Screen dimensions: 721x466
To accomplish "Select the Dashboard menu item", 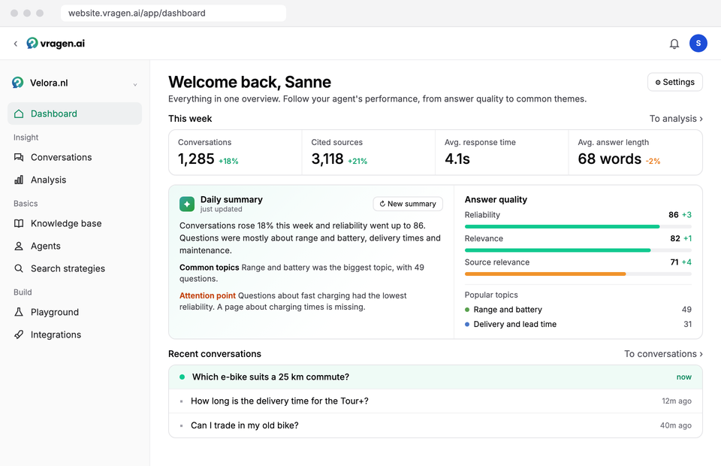I will tap(74, 113).
